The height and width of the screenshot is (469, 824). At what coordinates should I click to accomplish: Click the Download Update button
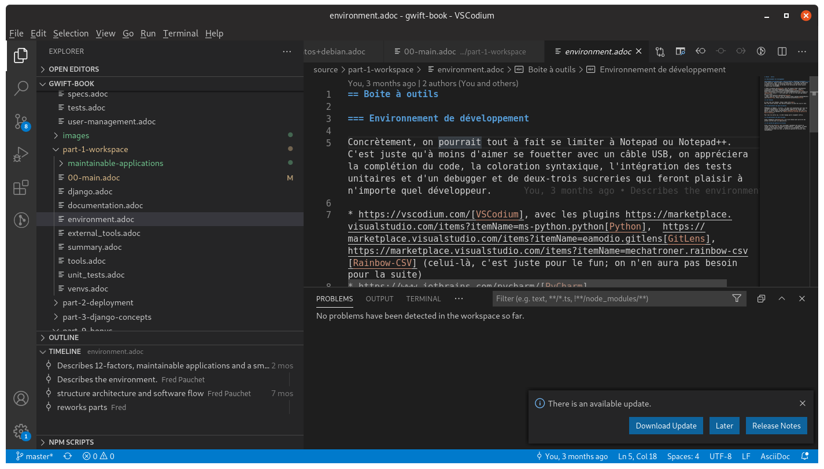coord(666,426)
